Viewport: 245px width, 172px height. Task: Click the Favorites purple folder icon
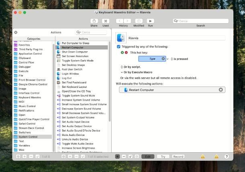pyautogui.click(x=16, y=45)
